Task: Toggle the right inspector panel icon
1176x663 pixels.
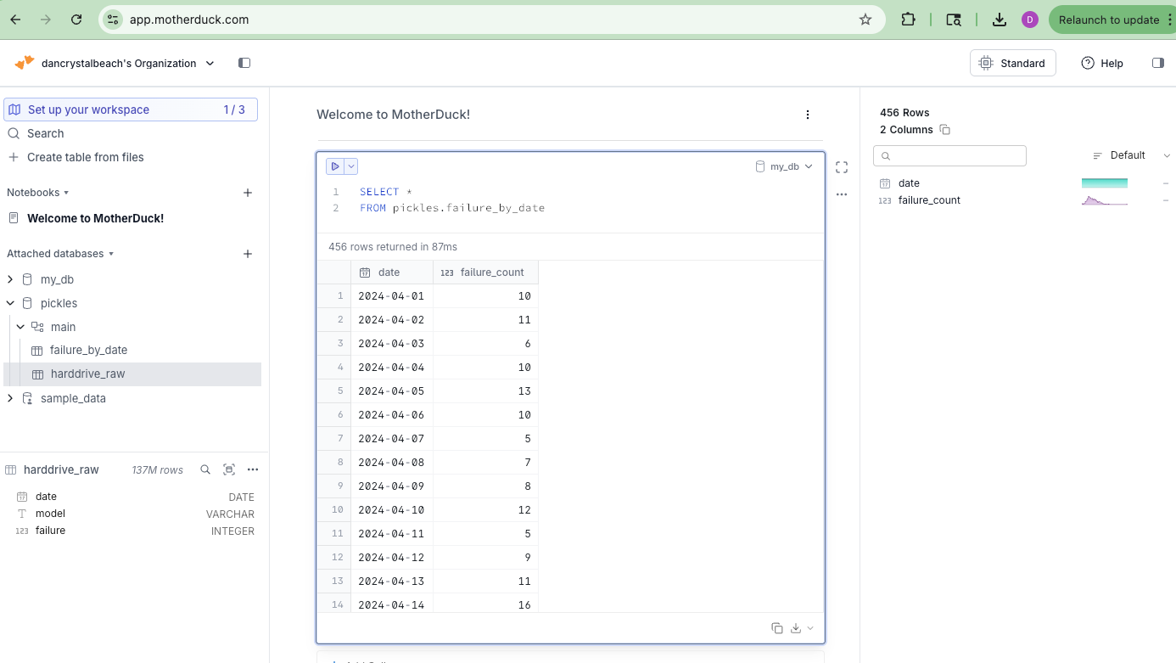Action: [1157, 63]
